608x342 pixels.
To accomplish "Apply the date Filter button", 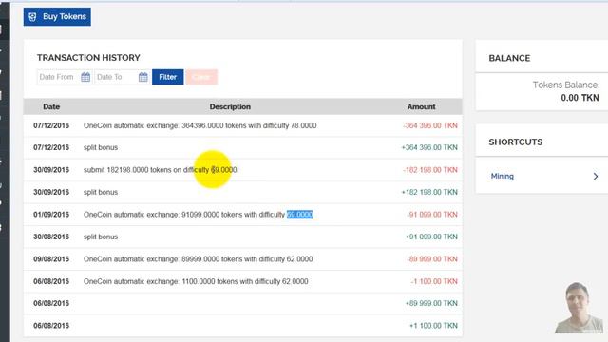I will coord(167,77).
